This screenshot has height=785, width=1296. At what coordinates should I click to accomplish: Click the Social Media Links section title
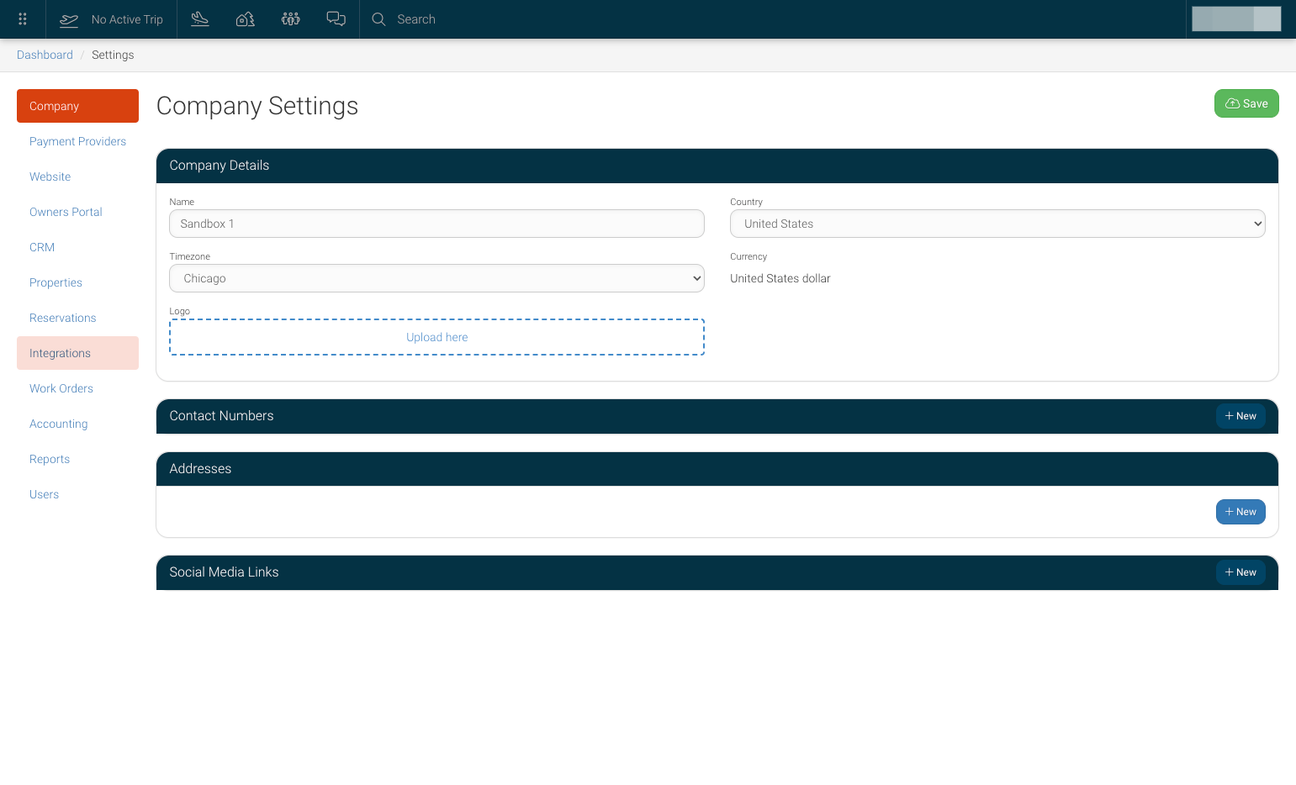224,572
